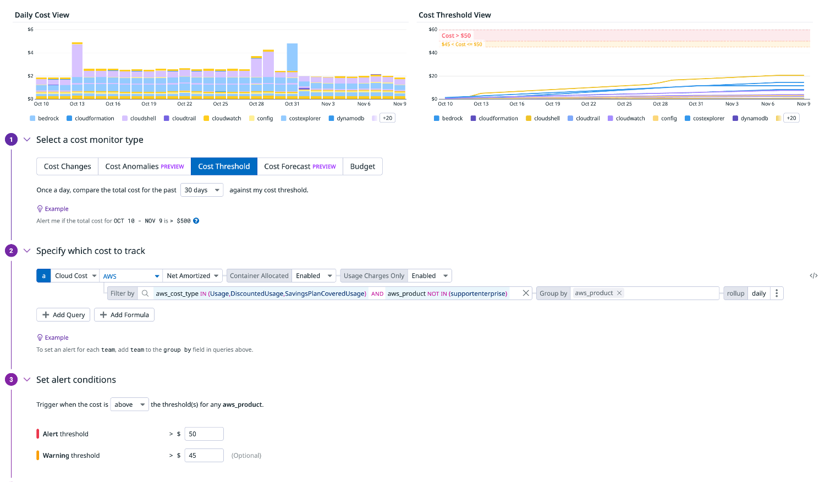Click the lightbulb Example icon under step 2
The width and height of the screenshot is (825, 482).
point(40,337)
